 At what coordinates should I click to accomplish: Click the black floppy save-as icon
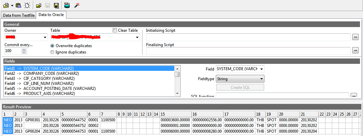tap(56, 5)
